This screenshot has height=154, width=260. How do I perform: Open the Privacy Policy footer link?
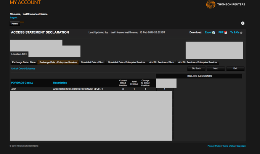point(214,146)
